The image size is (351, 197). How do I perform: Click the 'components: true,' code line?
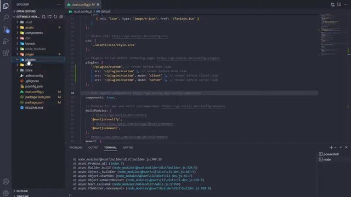(x=100, y=97)
